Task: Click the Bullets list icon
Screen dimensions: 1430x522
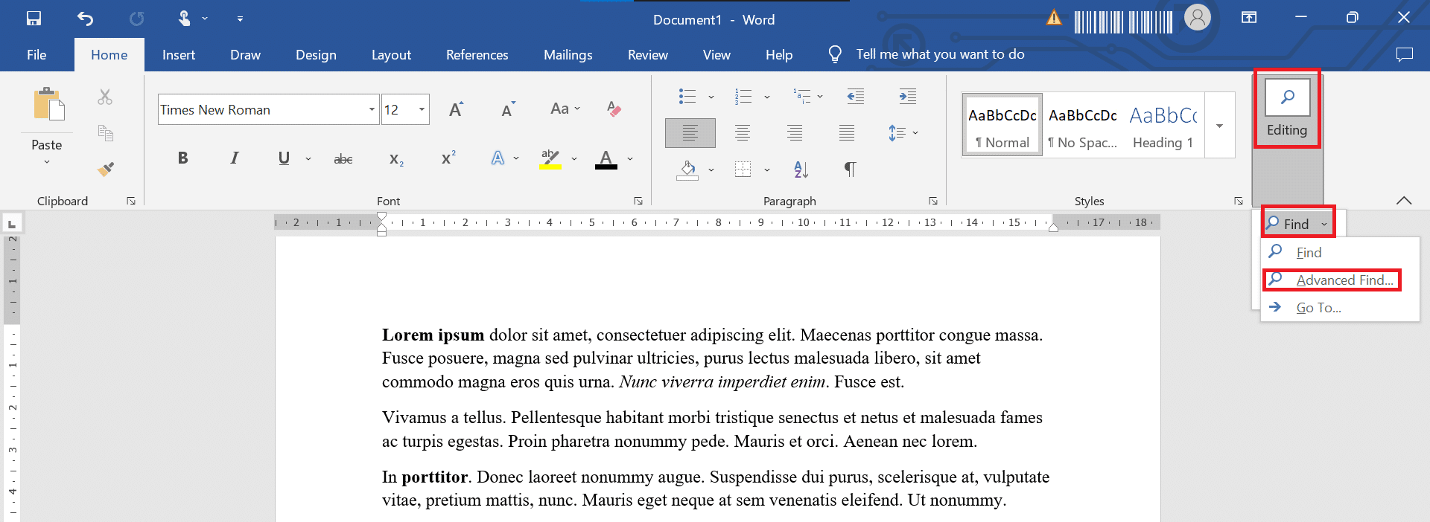Action: coord(687,96)
